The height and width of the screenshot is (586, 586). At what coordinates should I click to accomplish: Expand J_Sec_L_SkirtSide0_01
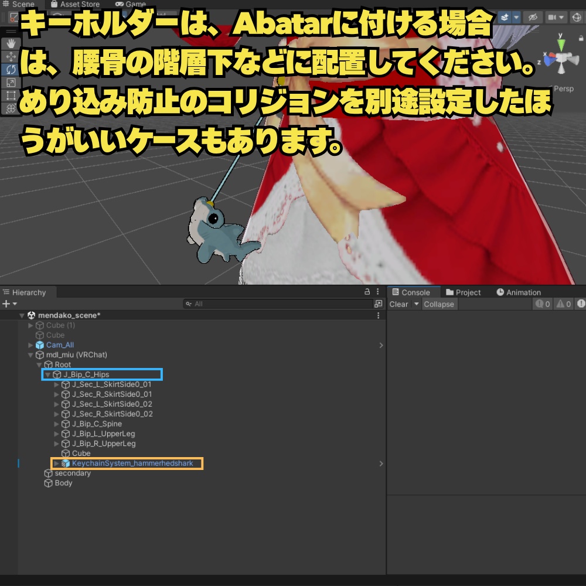pos(56,384)
